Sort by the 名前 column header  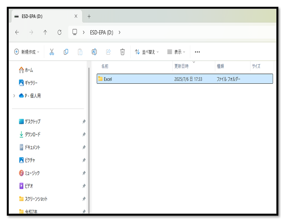105,66
